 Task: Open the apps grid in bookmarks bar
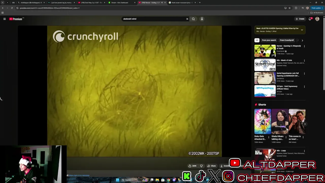tap(3, 13)
